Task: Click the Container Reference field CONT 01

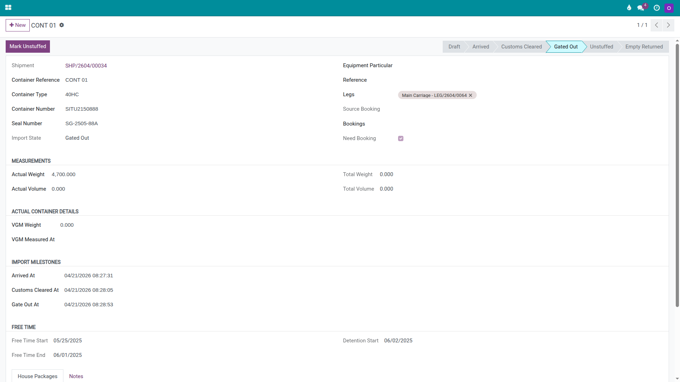Action: [x=198, y=80]
